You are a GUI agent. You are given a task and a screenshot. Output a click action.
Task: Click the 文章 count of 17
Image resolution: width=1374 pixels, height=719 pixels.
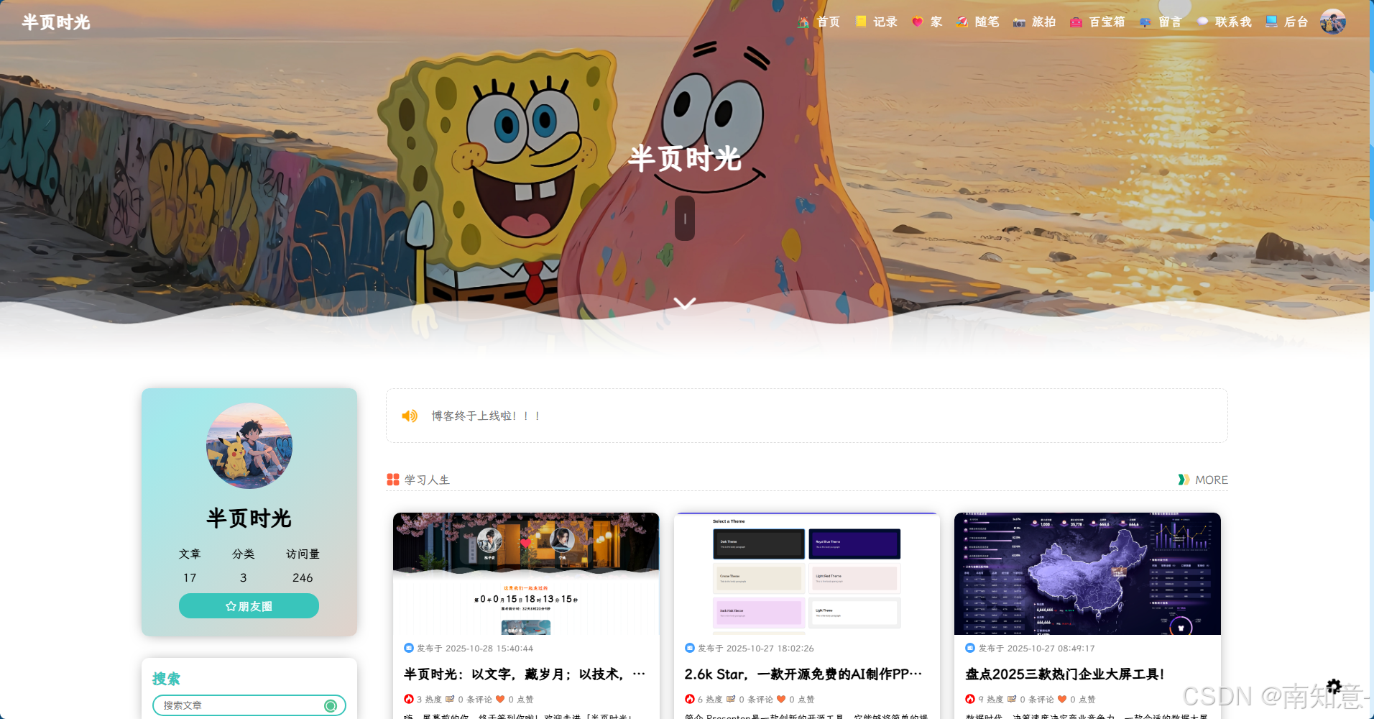tap(190, 577)
